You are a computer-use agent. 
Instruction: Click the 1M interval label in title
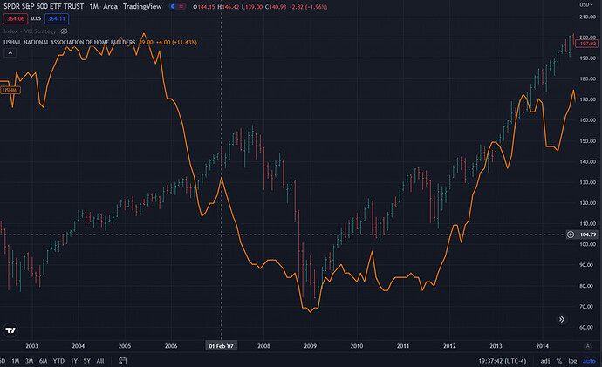(x=93, y=6)
